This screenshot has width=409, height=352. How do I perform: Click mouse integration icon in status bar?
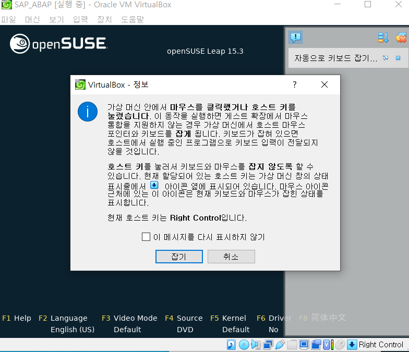coord(340,344)
